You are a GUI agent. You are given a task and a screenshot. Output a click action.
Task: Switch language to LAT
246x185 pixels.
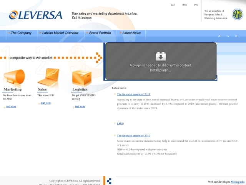[x=173, y=5]
